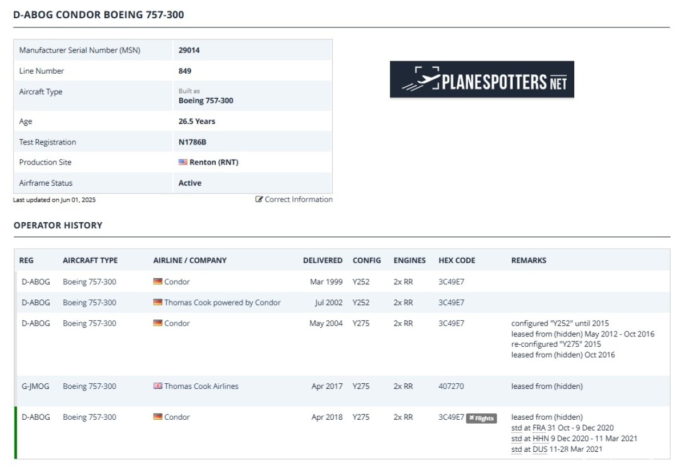Click the UK flag beside Thomas Cook Airlines
The height and width of the screenshot is (474, 685).
(x=158, y=386)
